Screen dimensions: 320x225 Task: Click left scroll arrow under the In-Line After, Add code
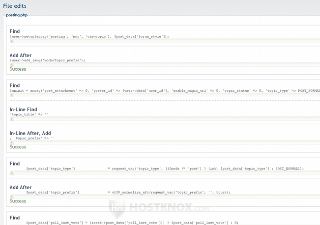pyautogui.click(x=12, y=142)
